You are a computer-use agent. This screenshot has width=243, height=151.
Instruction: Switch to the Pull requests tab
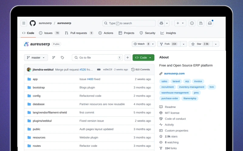pyautogui.click(x=79, y=33)
